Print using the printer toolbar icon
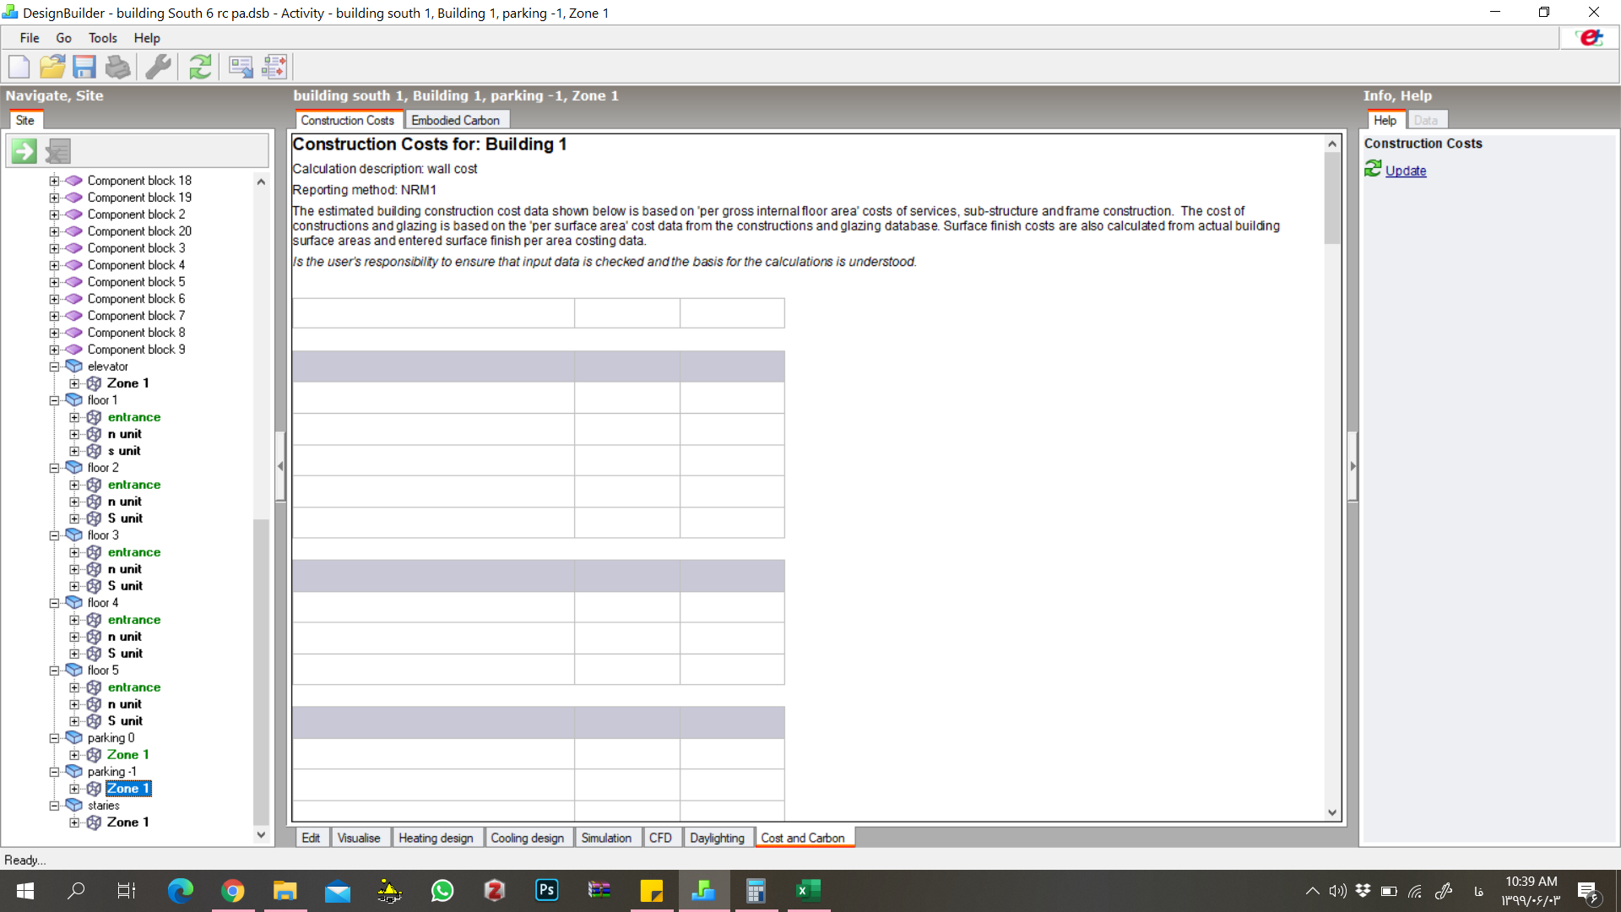1621x912 pixels. click(x=118, y=67)
